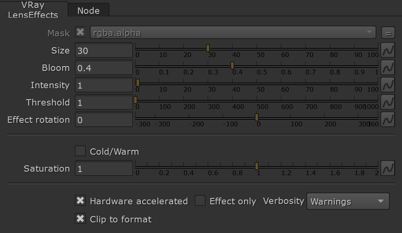This screenshot has width=402, height=233.
Task: Open animation menu for Effect rotation
Action: 388,119
